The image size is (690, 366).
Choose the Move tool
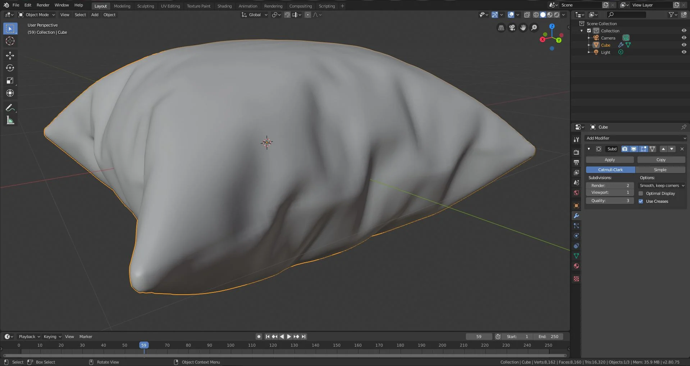coord(10,55)
